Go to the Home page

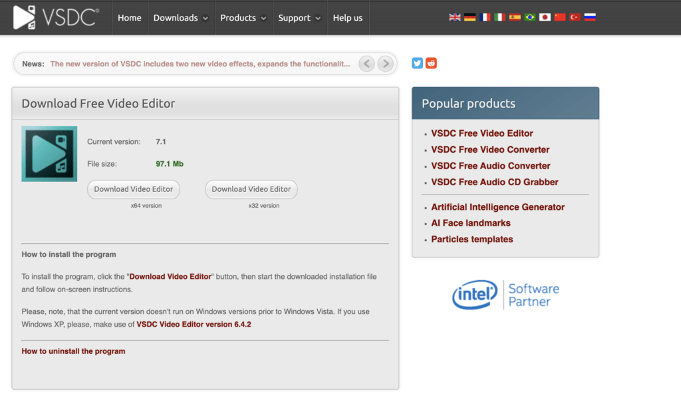click(x=130, y=18)
